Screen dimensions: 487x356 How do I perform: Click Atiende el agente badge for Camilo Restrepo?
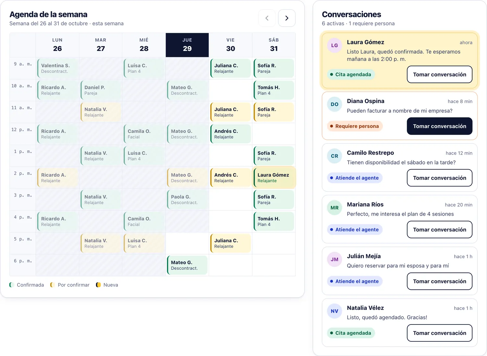[x=355, y=178]
